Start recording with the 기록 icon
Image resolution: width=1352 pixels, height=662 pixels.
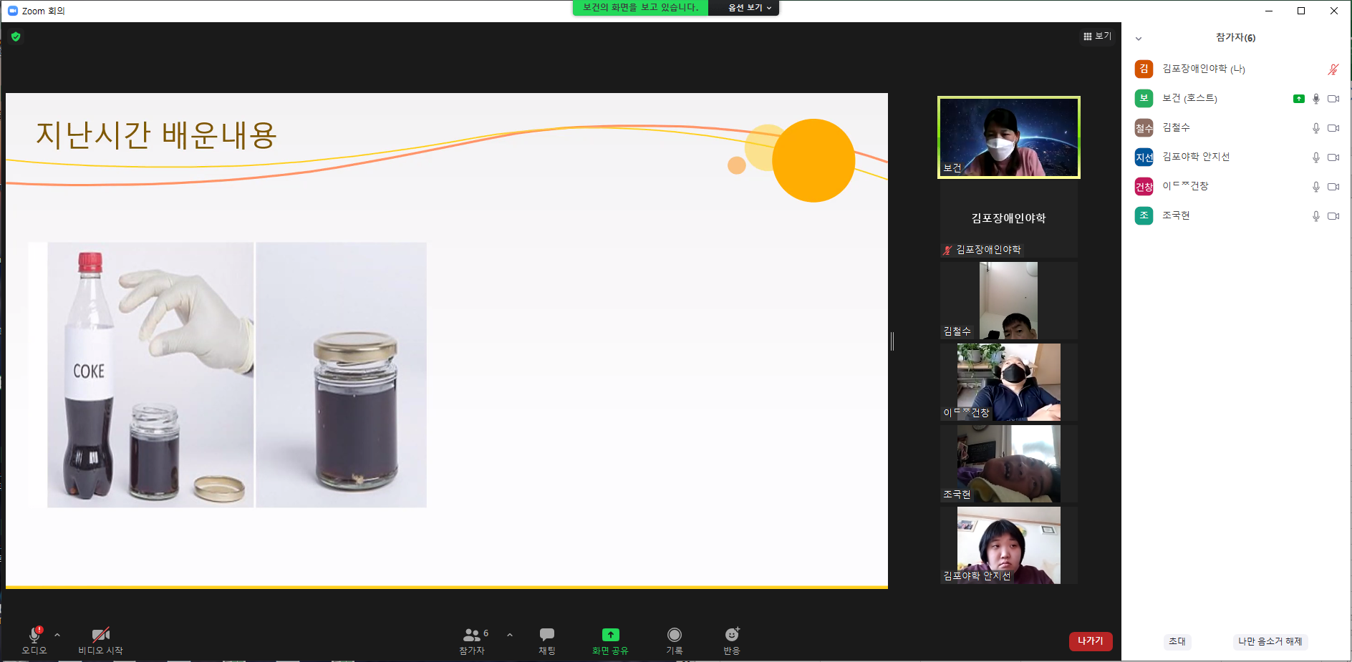(x=675, y=635)
